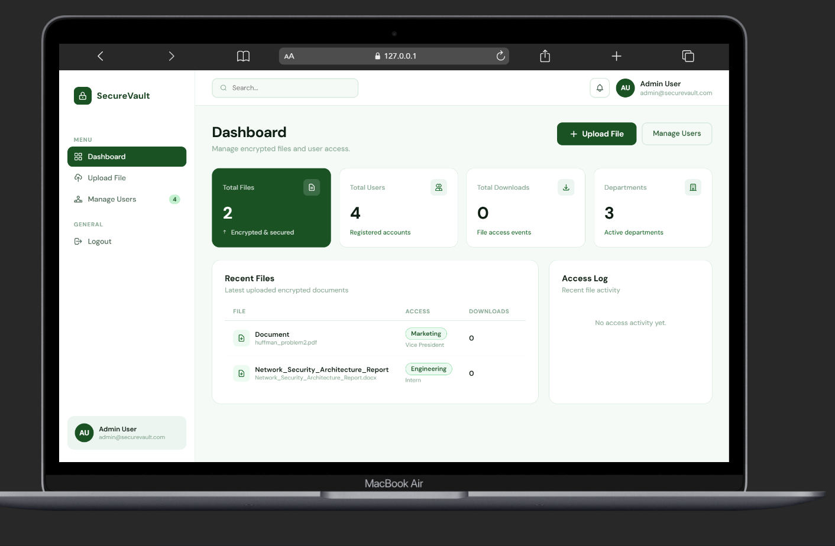
Task: Select Dashboard in the sidebar menu
Action: click(x=127, y=157)
